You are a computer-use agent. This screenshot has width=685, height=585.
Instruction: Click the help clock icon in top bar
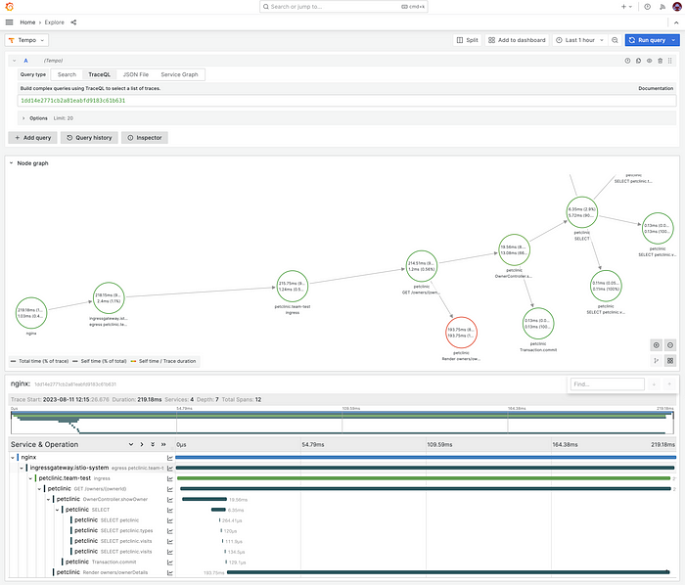tap(648, 7)
